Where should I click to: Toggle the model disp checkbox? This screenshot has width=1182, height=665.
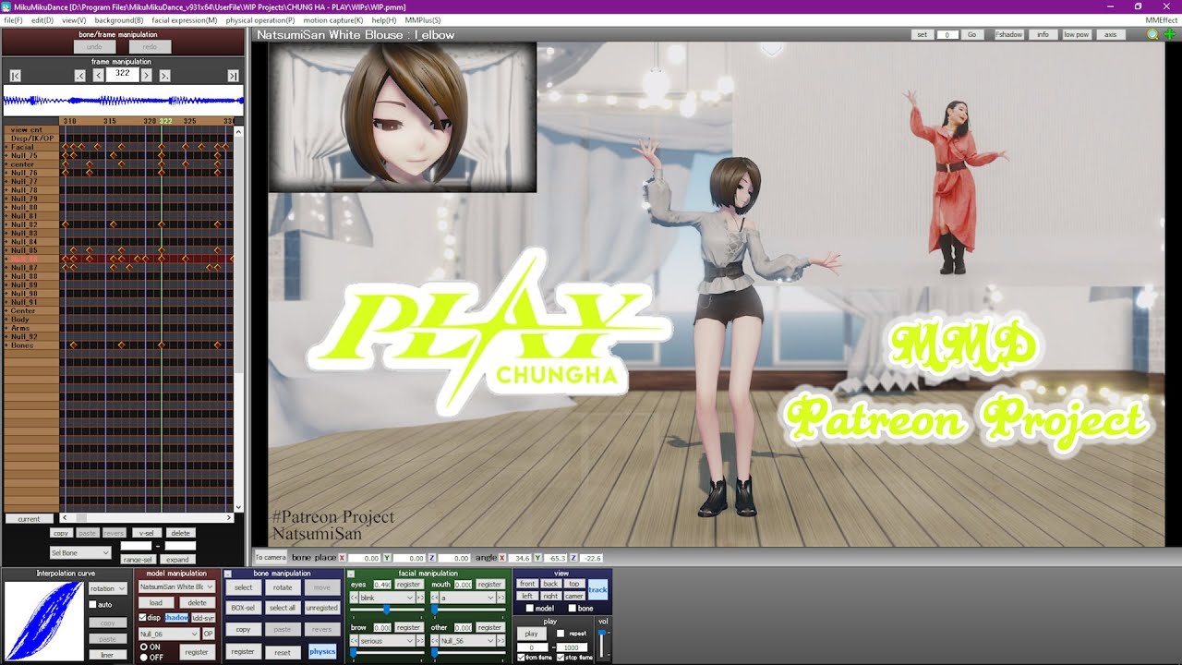(x=142, y=617)
